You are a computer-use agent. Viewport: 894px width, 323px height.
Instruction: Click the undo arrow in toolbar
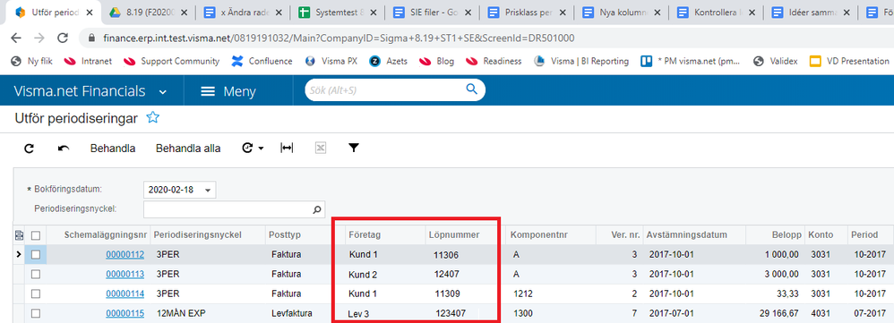64,149
